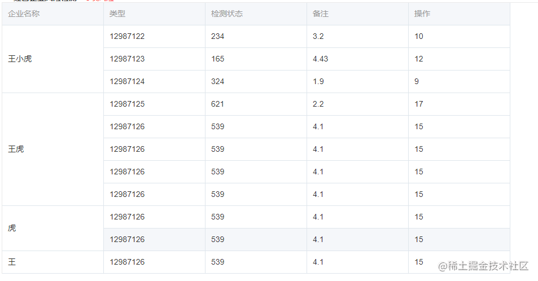Select the 检测状态 column header

pyautogui.click(x=226, y=14)
